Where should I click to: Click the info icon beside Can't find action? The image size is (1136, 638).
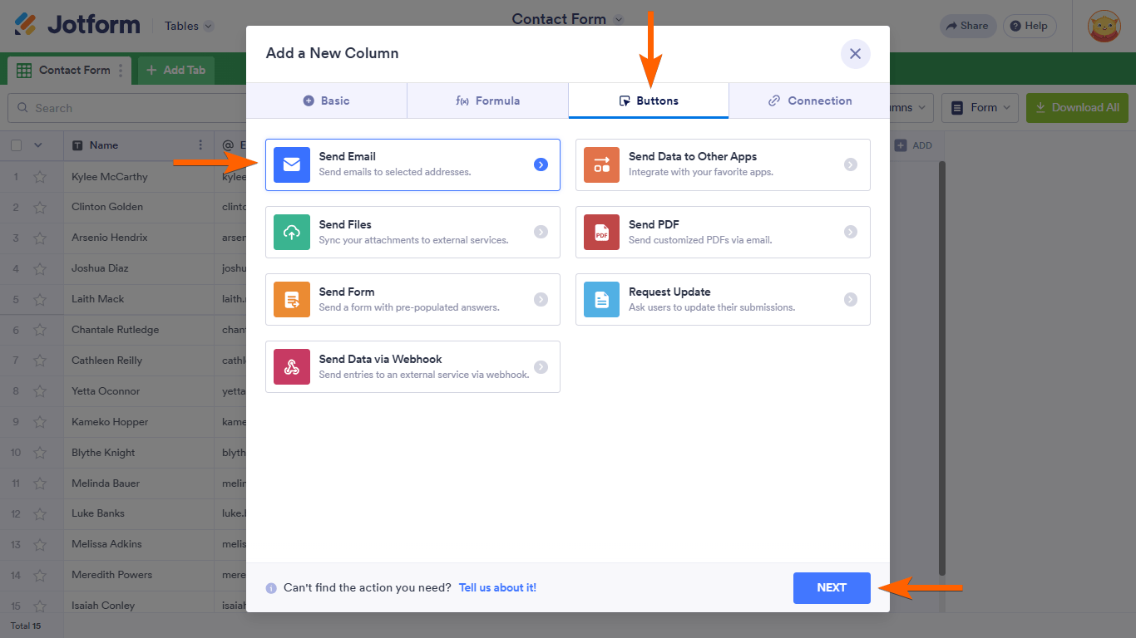point(271,588)
